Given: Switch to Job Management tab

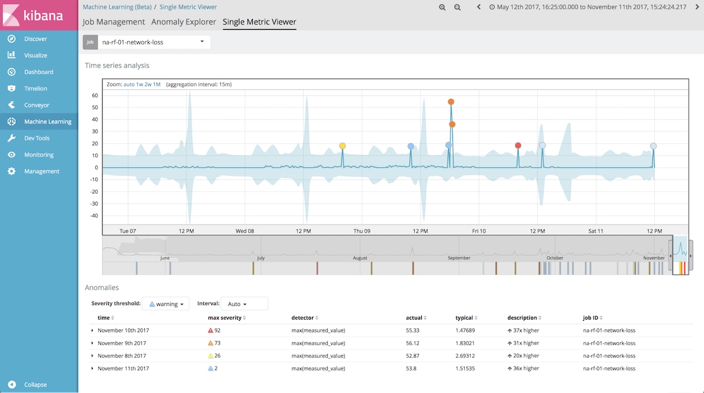Looking at the screenshot, I should 114,22.
